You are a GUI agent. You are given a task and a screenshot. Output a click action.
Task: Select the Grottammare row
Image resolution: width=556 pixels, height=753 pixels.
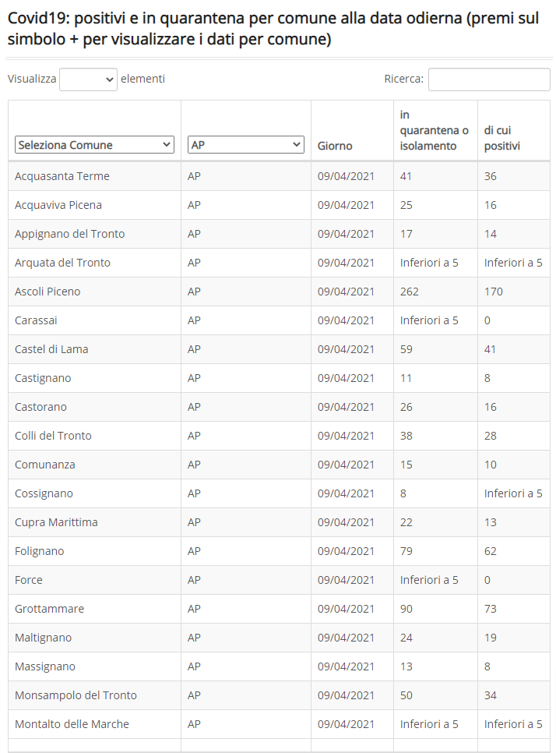coord(280,609)
